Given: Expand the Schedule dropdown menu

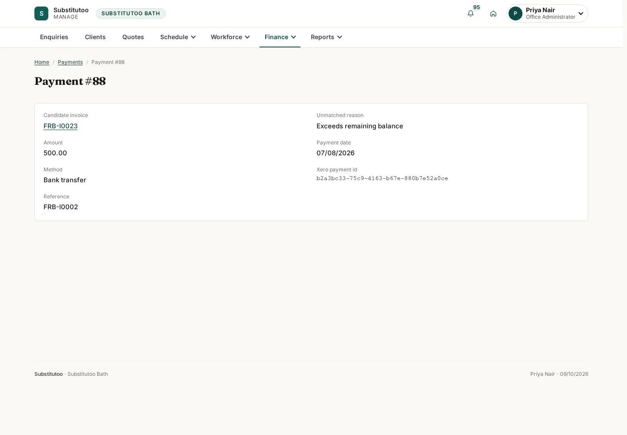Looking at the screenshot, I should pyautogui.click(x=178, y=37).
